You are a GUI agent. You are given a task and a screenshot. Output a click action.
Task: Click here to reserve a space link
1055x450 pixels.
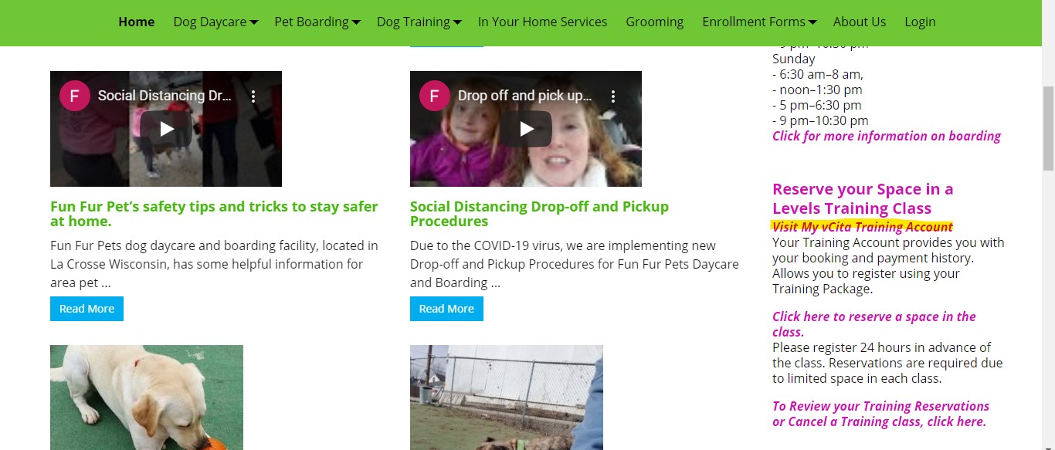(874, 324)
